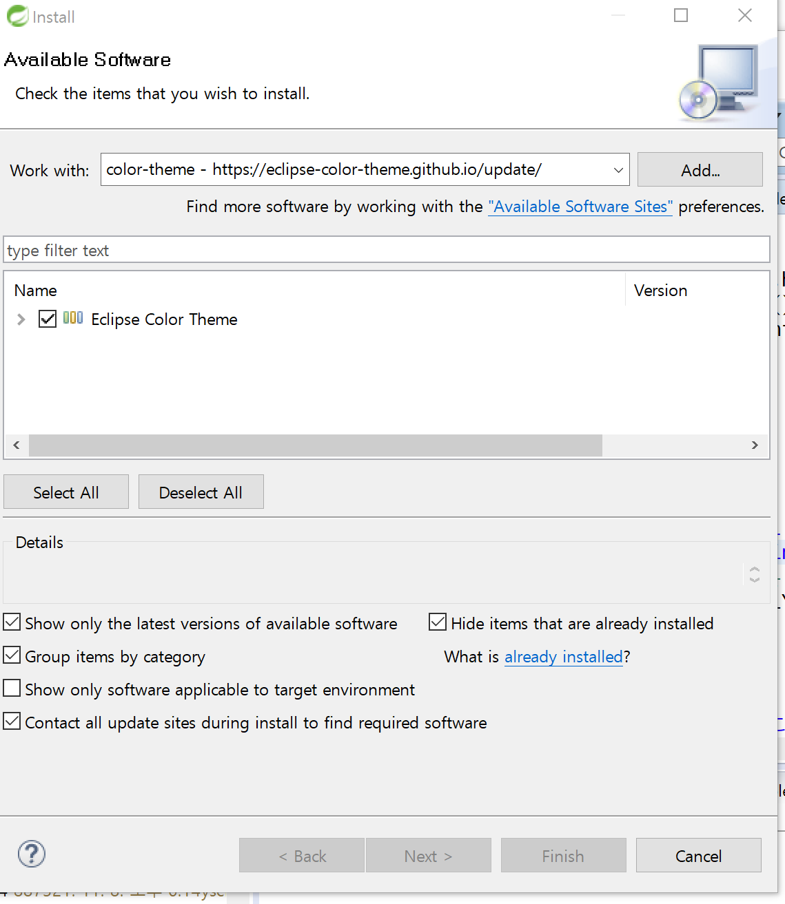Image resolution: width=785 pixels, height=904 pixels.
Task: Maximize the Install dialog window
Action: pyautogui.click(x=681, y=15)
